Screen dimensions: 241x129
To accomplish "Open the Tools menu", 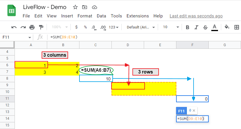I will pos(116,16).
